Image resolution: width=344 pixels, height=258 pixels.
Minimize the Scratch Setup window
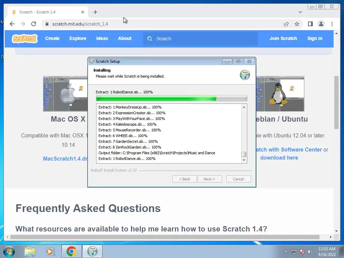pos(227,61)
